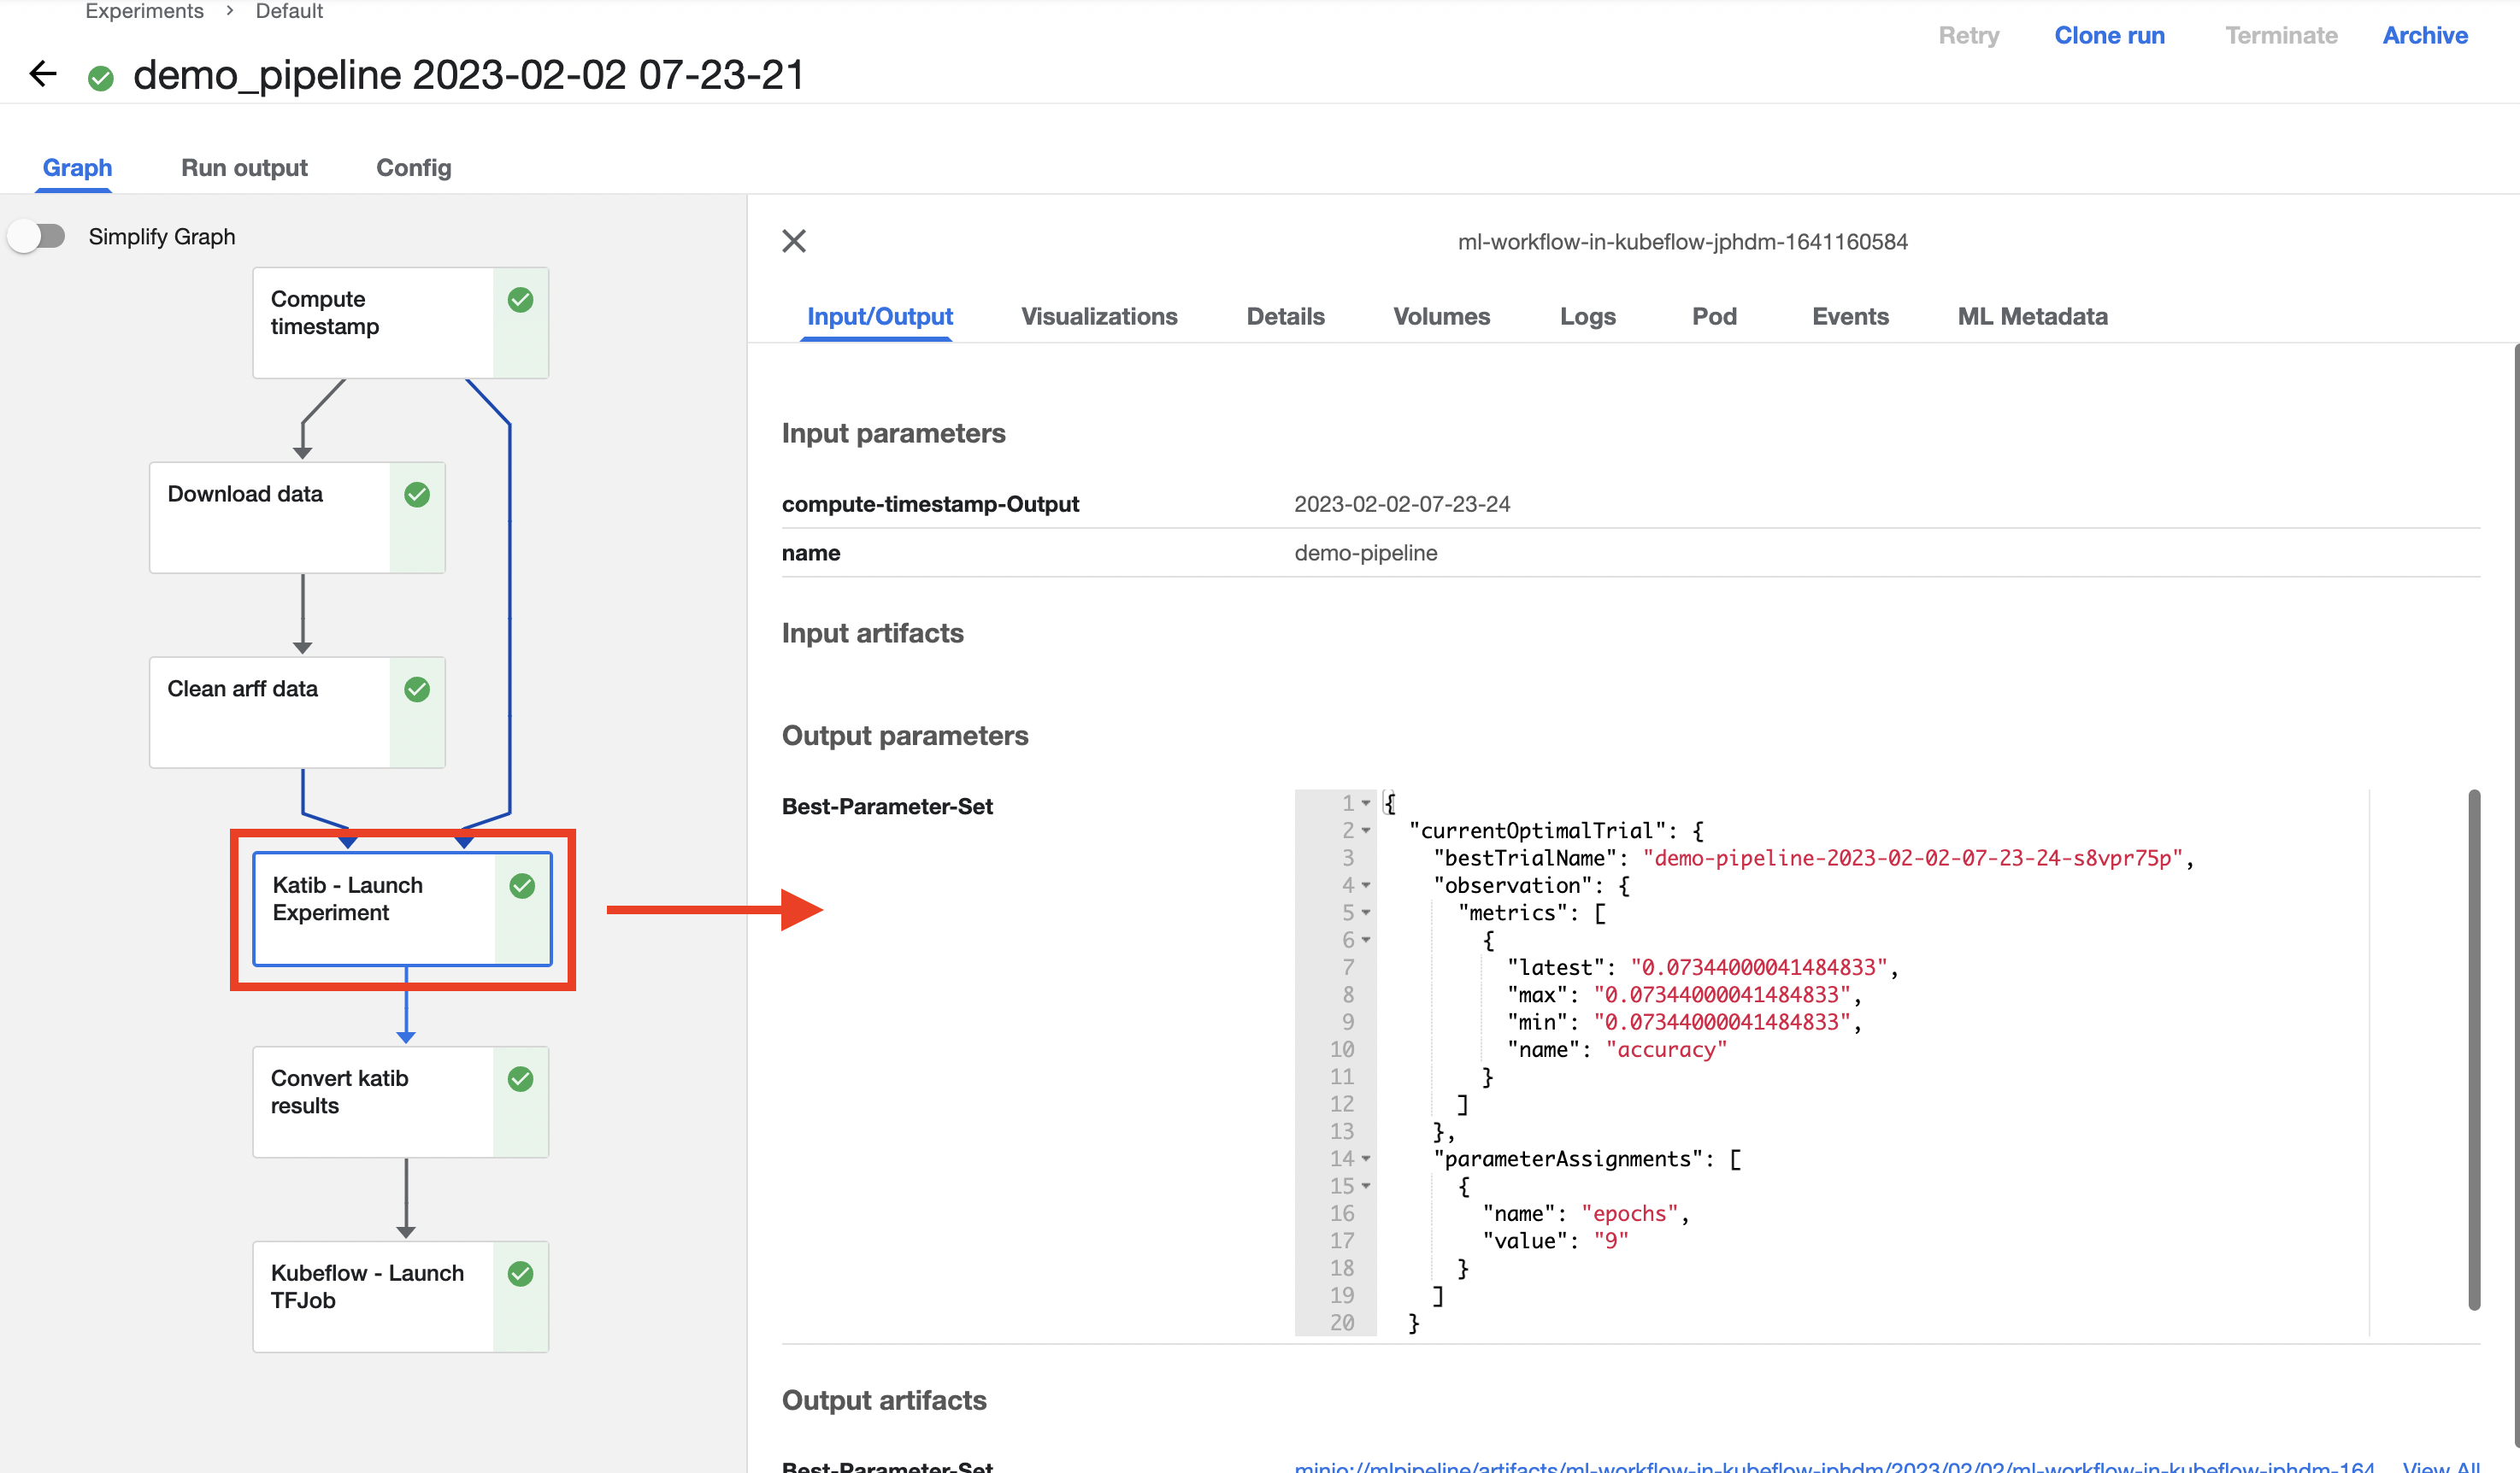The width and height of the screenshot is (2520, 1473).
Task: Click the JSON viewer vertical scrollbar
Action: (2474, 1049)
